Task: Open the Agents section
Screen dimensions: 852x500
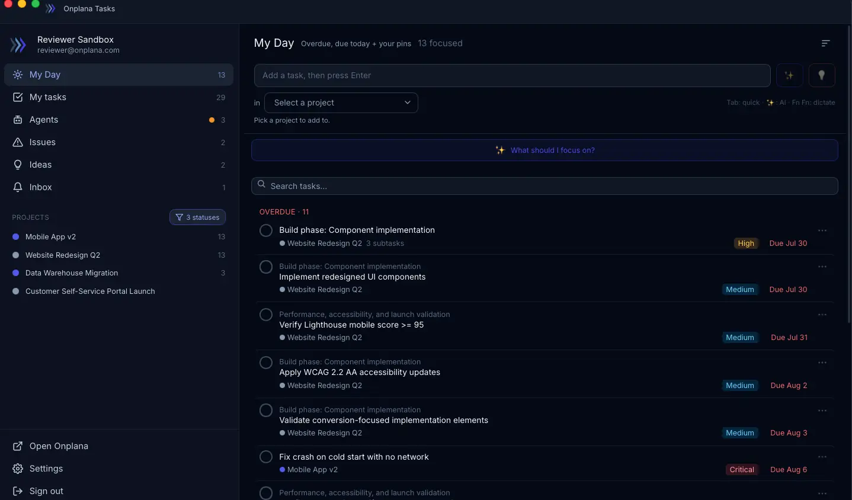Action: [118, 120]
